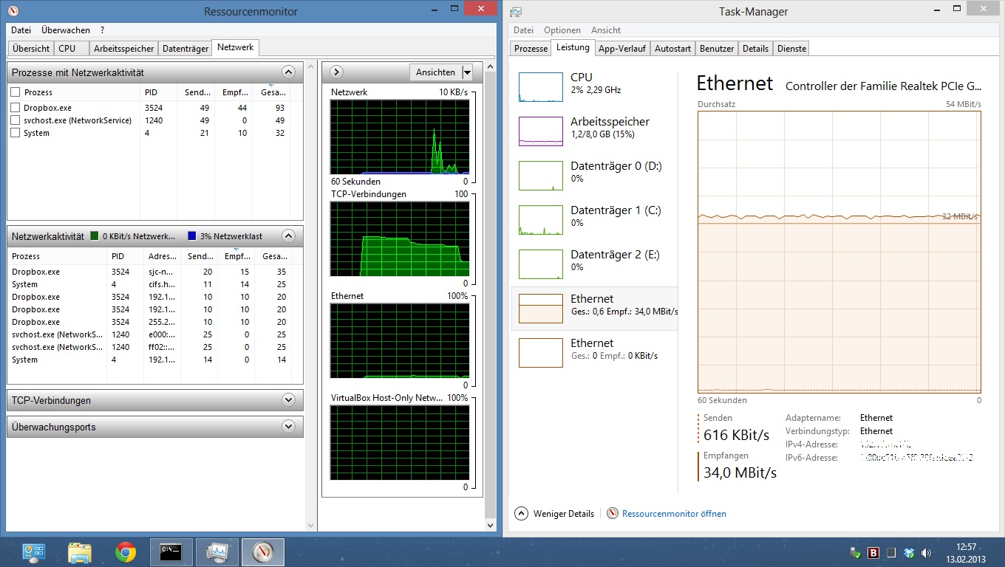Select Dropbox.exe row with address sjc-n...
Viewport: 1005px width, 567px height.
tap(150, 272)
